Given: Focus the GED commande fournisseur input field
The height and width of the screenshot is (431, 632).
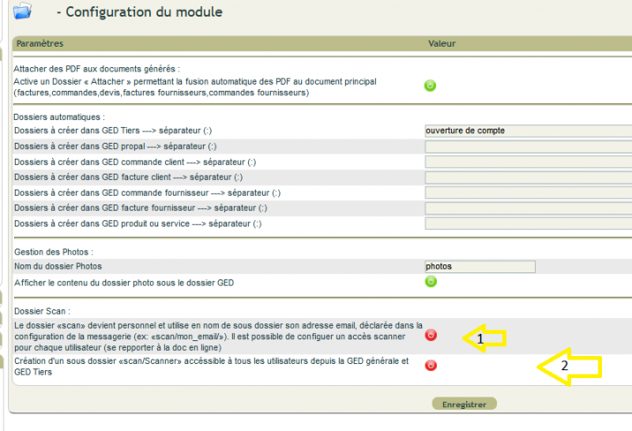Looking at the screenshot, I should [x=529, y=193].
